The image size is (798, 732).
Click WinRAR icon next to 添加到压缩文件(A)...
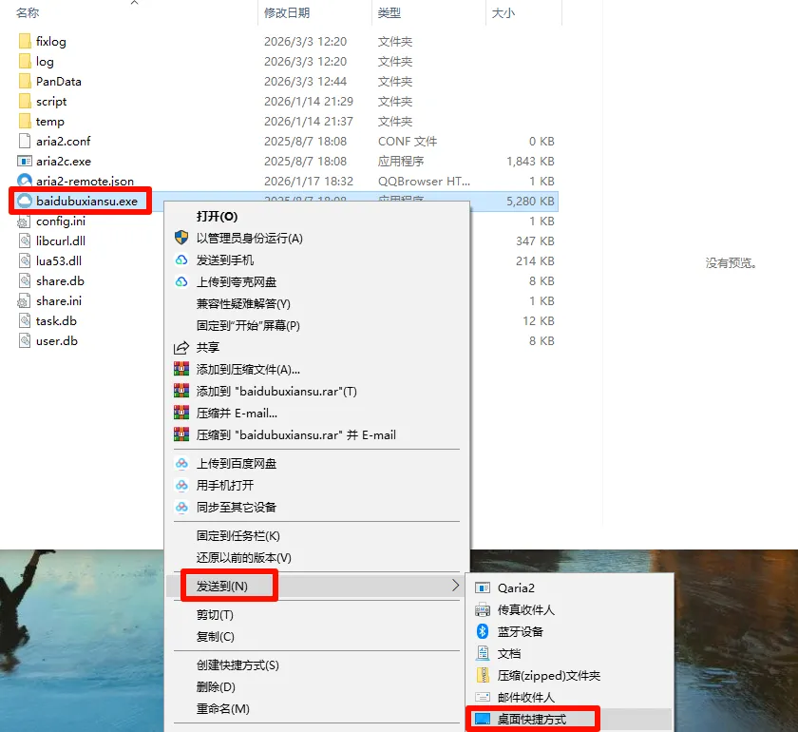point(181,369)
